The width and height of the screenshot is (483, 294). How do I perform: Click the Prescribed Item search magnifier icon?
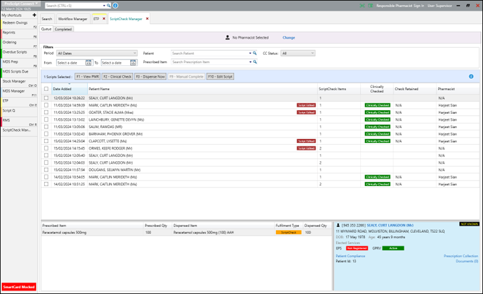coord(255,62)
